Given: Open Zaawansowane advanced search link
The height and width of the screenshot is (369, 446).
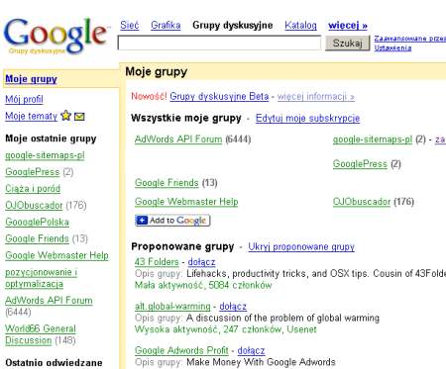Looking at the screenshot, I should [409, 39].
